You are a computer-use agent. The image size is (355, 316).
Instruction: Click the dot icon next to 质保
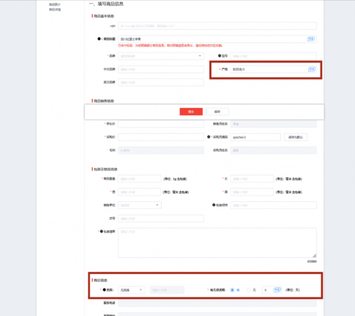[x=104, y=290]
